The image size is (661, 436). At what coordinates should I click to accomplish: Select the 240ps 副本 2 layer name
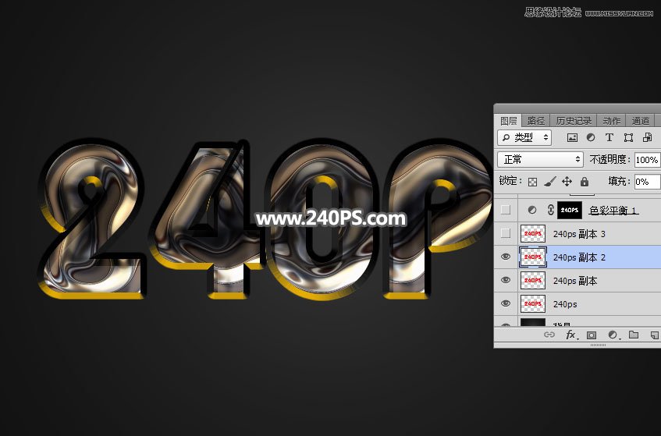(x=579, y=257)
